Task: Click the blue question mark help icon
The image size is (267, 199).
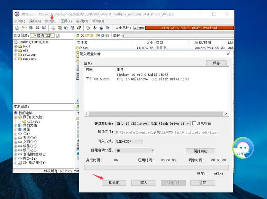Action: coord(101,28)
